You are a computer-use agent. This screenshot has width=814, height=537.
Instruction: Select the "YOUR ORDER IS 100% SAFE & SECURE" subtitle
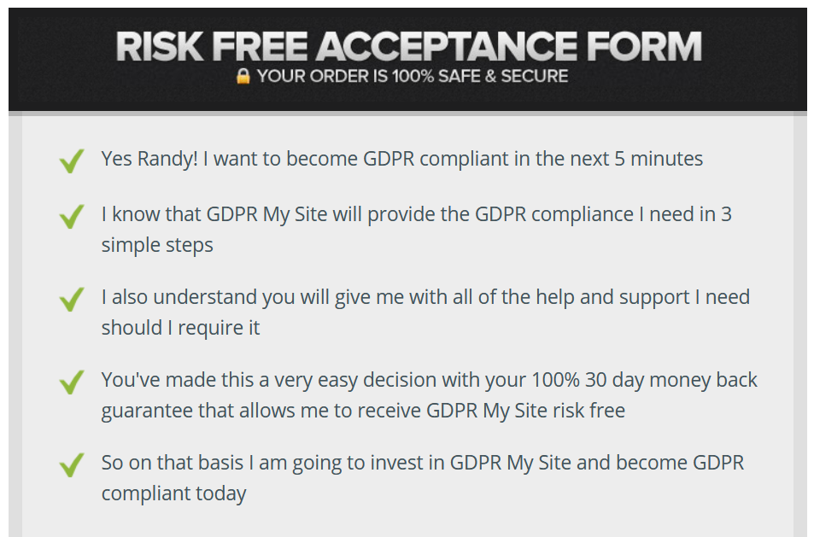pyautogui.click(x=413, y=76)
